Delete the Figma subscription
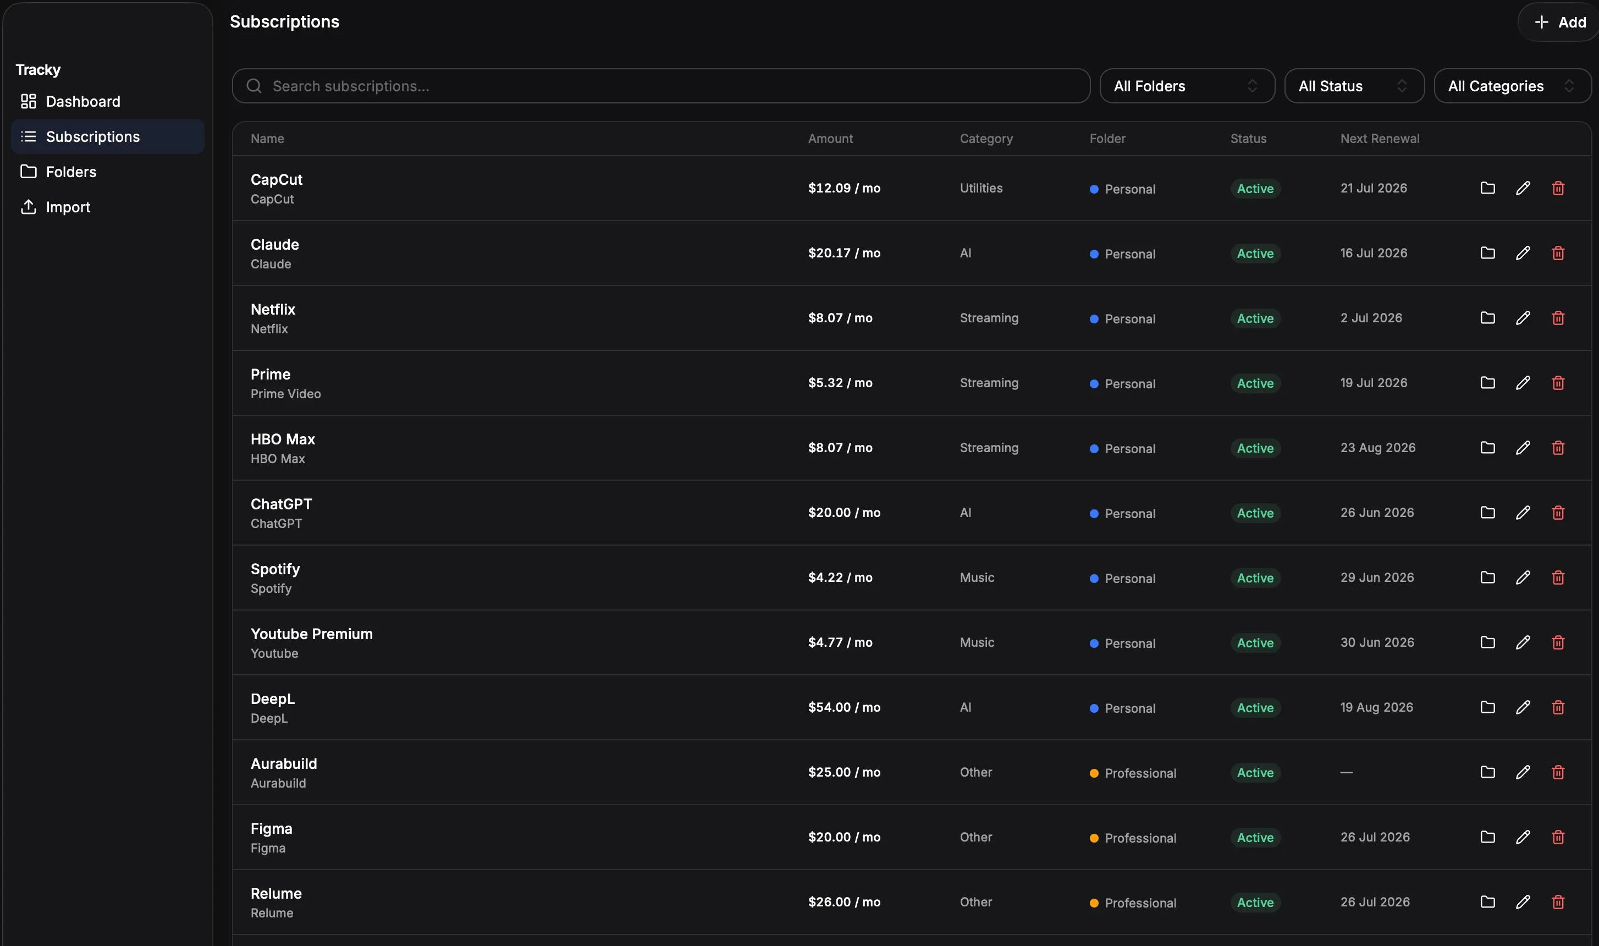 point(1558,837)
